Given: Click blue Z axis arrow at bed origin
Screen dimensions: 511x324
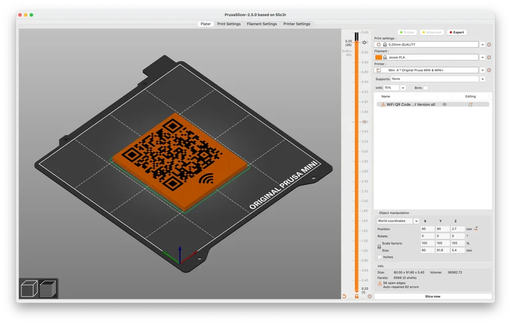Looking at the screenshot, I should point(179,253).
